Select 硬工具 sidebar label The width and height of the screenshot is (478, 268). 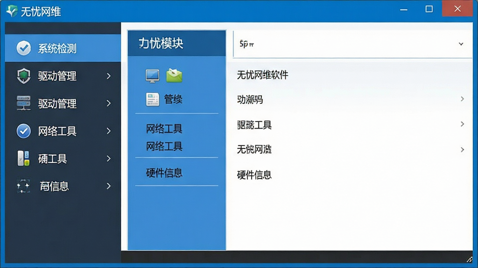[x=52, y=159]
